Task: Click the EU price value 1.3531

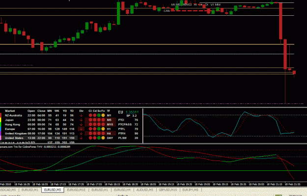Action: tap(132, 112)
